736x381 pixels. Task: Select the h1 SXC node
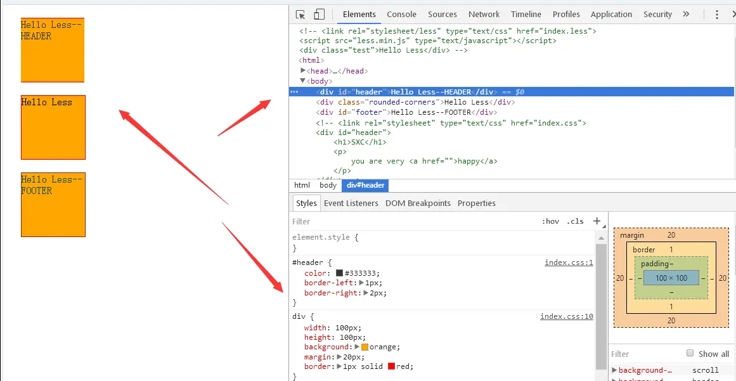coord(360,142)
